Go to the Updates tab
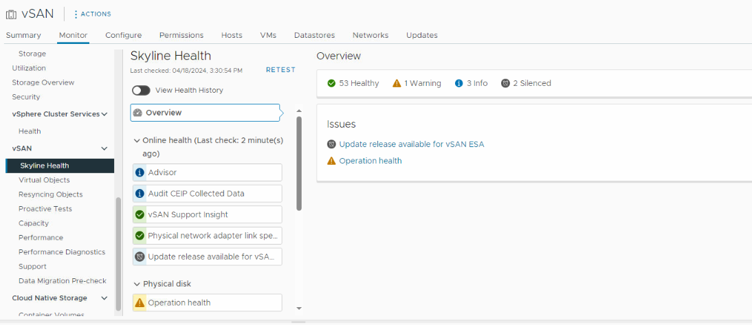 [x=421, y=35]
